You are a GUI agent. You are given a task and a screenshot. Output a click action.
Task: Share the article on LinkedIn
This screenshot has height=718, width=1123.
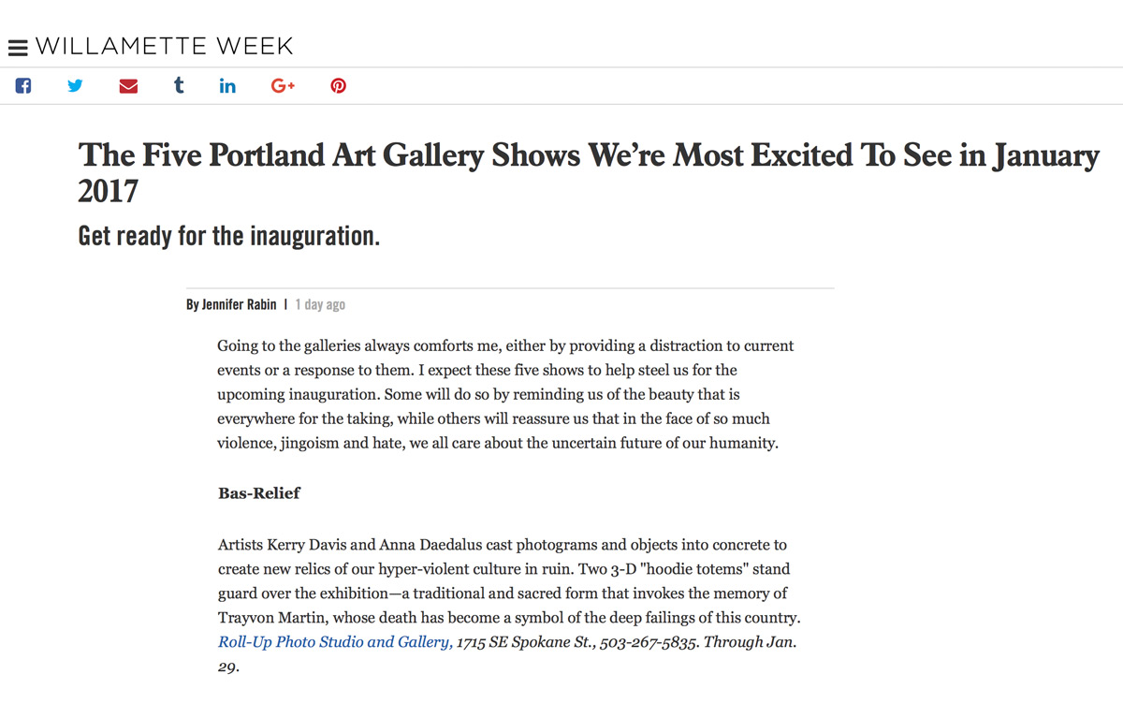pos(227,86)
